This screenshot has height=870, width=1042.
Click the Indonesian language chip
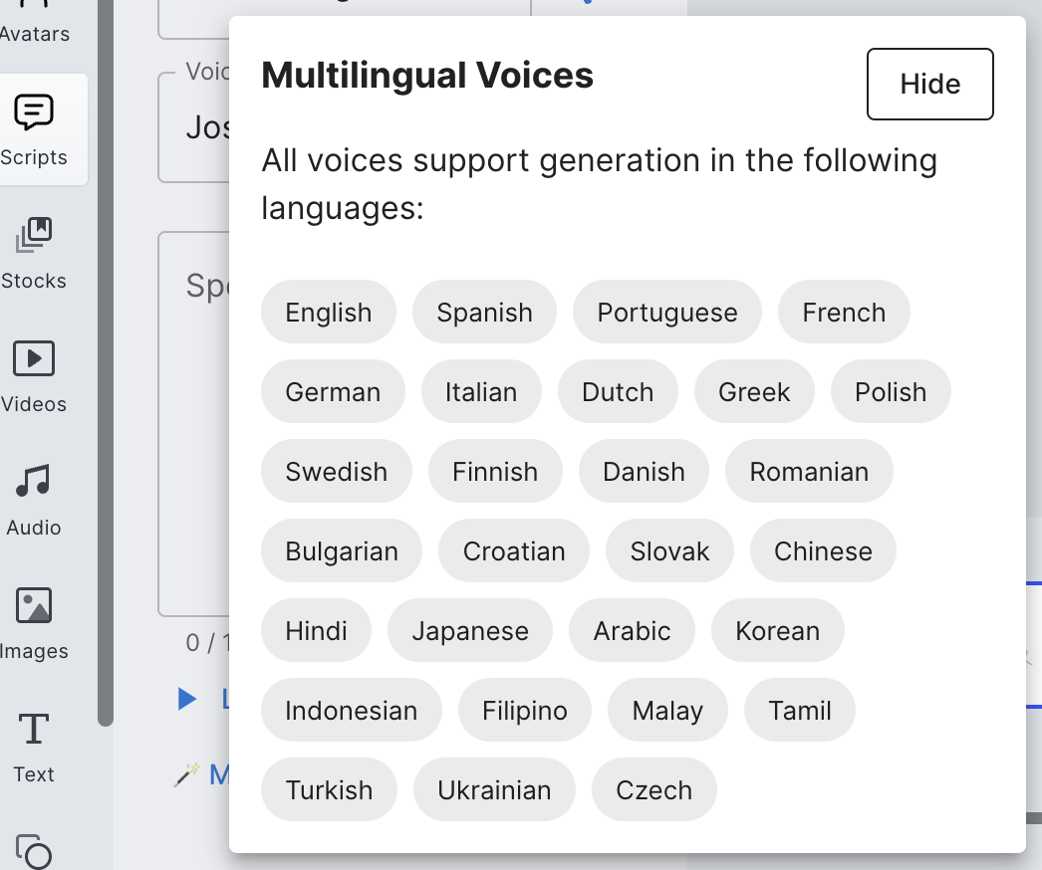[352, 711]
